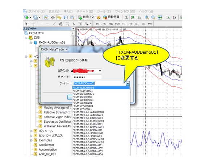Image resolution: width=217 pixels, height=168 pixels.
Task: Switch timeframe to M15
Action: pyautogui.click(x=111, y=24)
